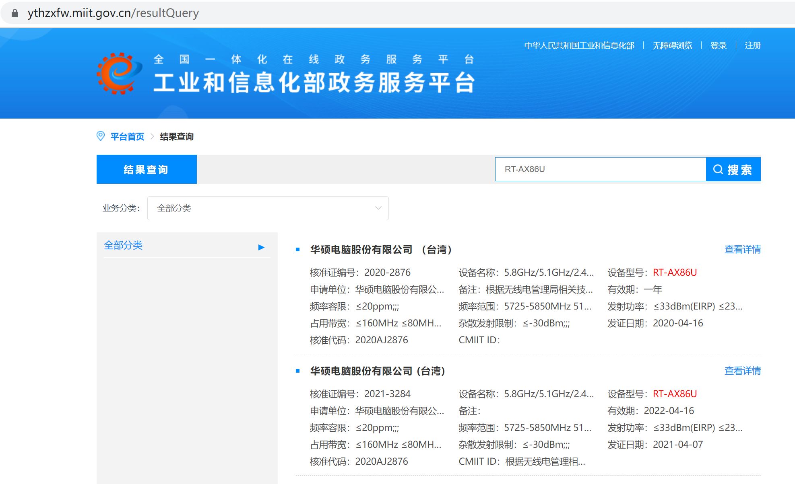The height and width of the screenshot is (484, 795).
Task: Click the location pin breadcrumb icon
Action: point(101,136)
